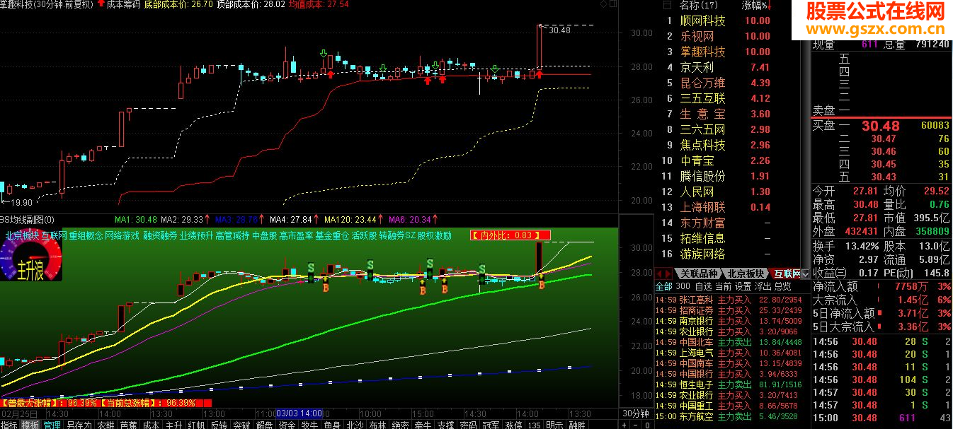
Task: Click the 网络游戏 concept tag
Action: tap(122, 235)
